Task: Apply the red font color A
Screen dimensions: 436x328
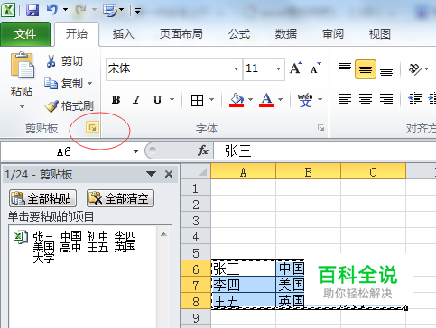Action: pos(266,100)
